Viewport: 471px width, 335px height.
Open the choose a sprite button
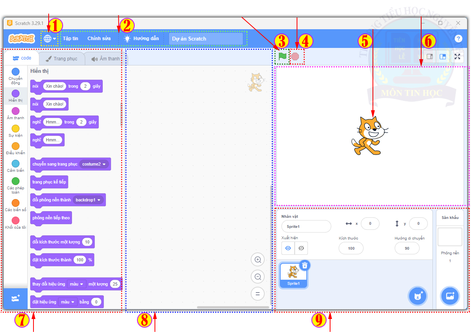(x=418, y=296)
